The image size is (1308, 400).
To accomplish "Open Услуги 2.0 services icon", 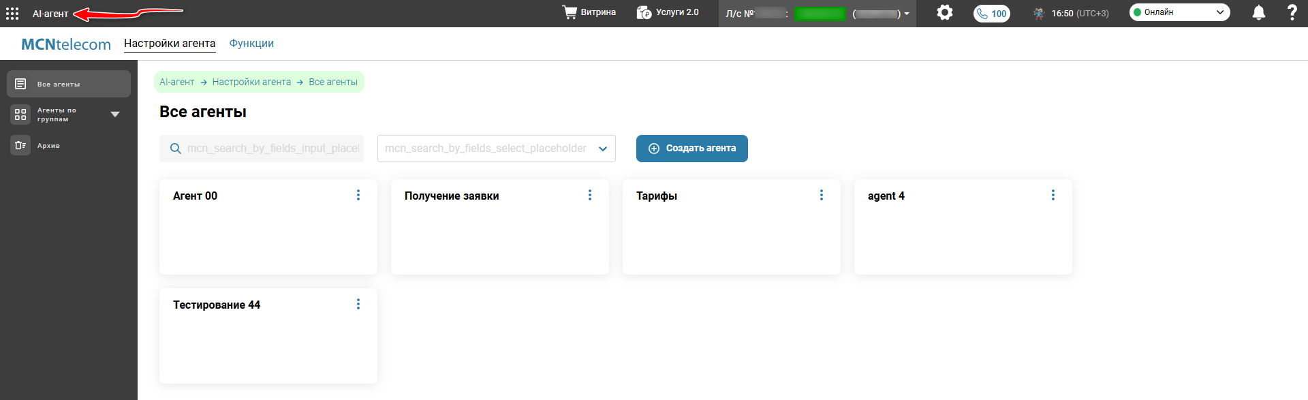I will (644, 12).
